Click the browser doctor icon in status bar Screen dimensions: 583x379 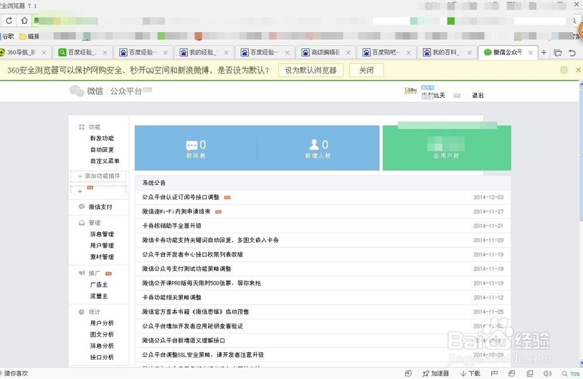[x=408, y=373]
